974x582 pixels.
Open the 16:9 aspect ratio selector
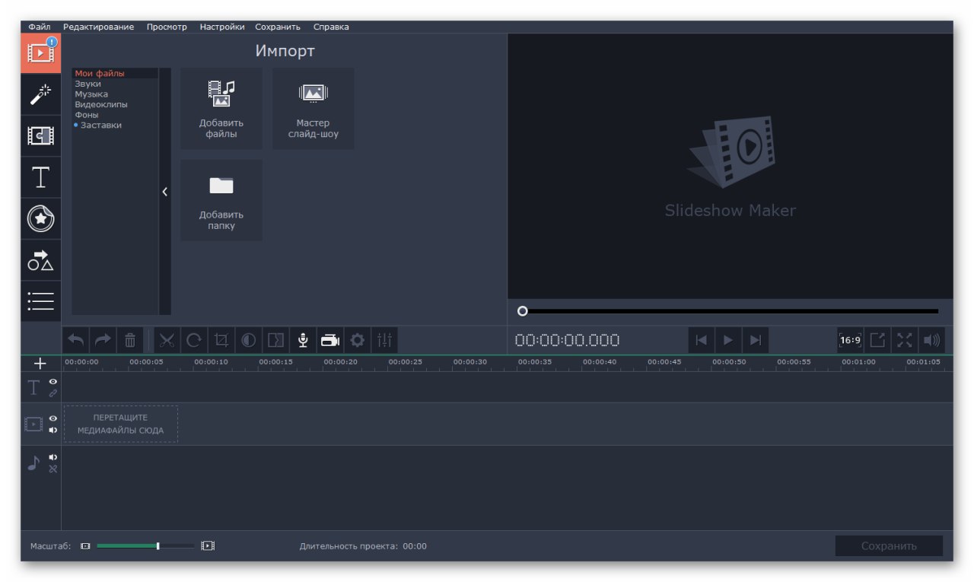(850, 340)
